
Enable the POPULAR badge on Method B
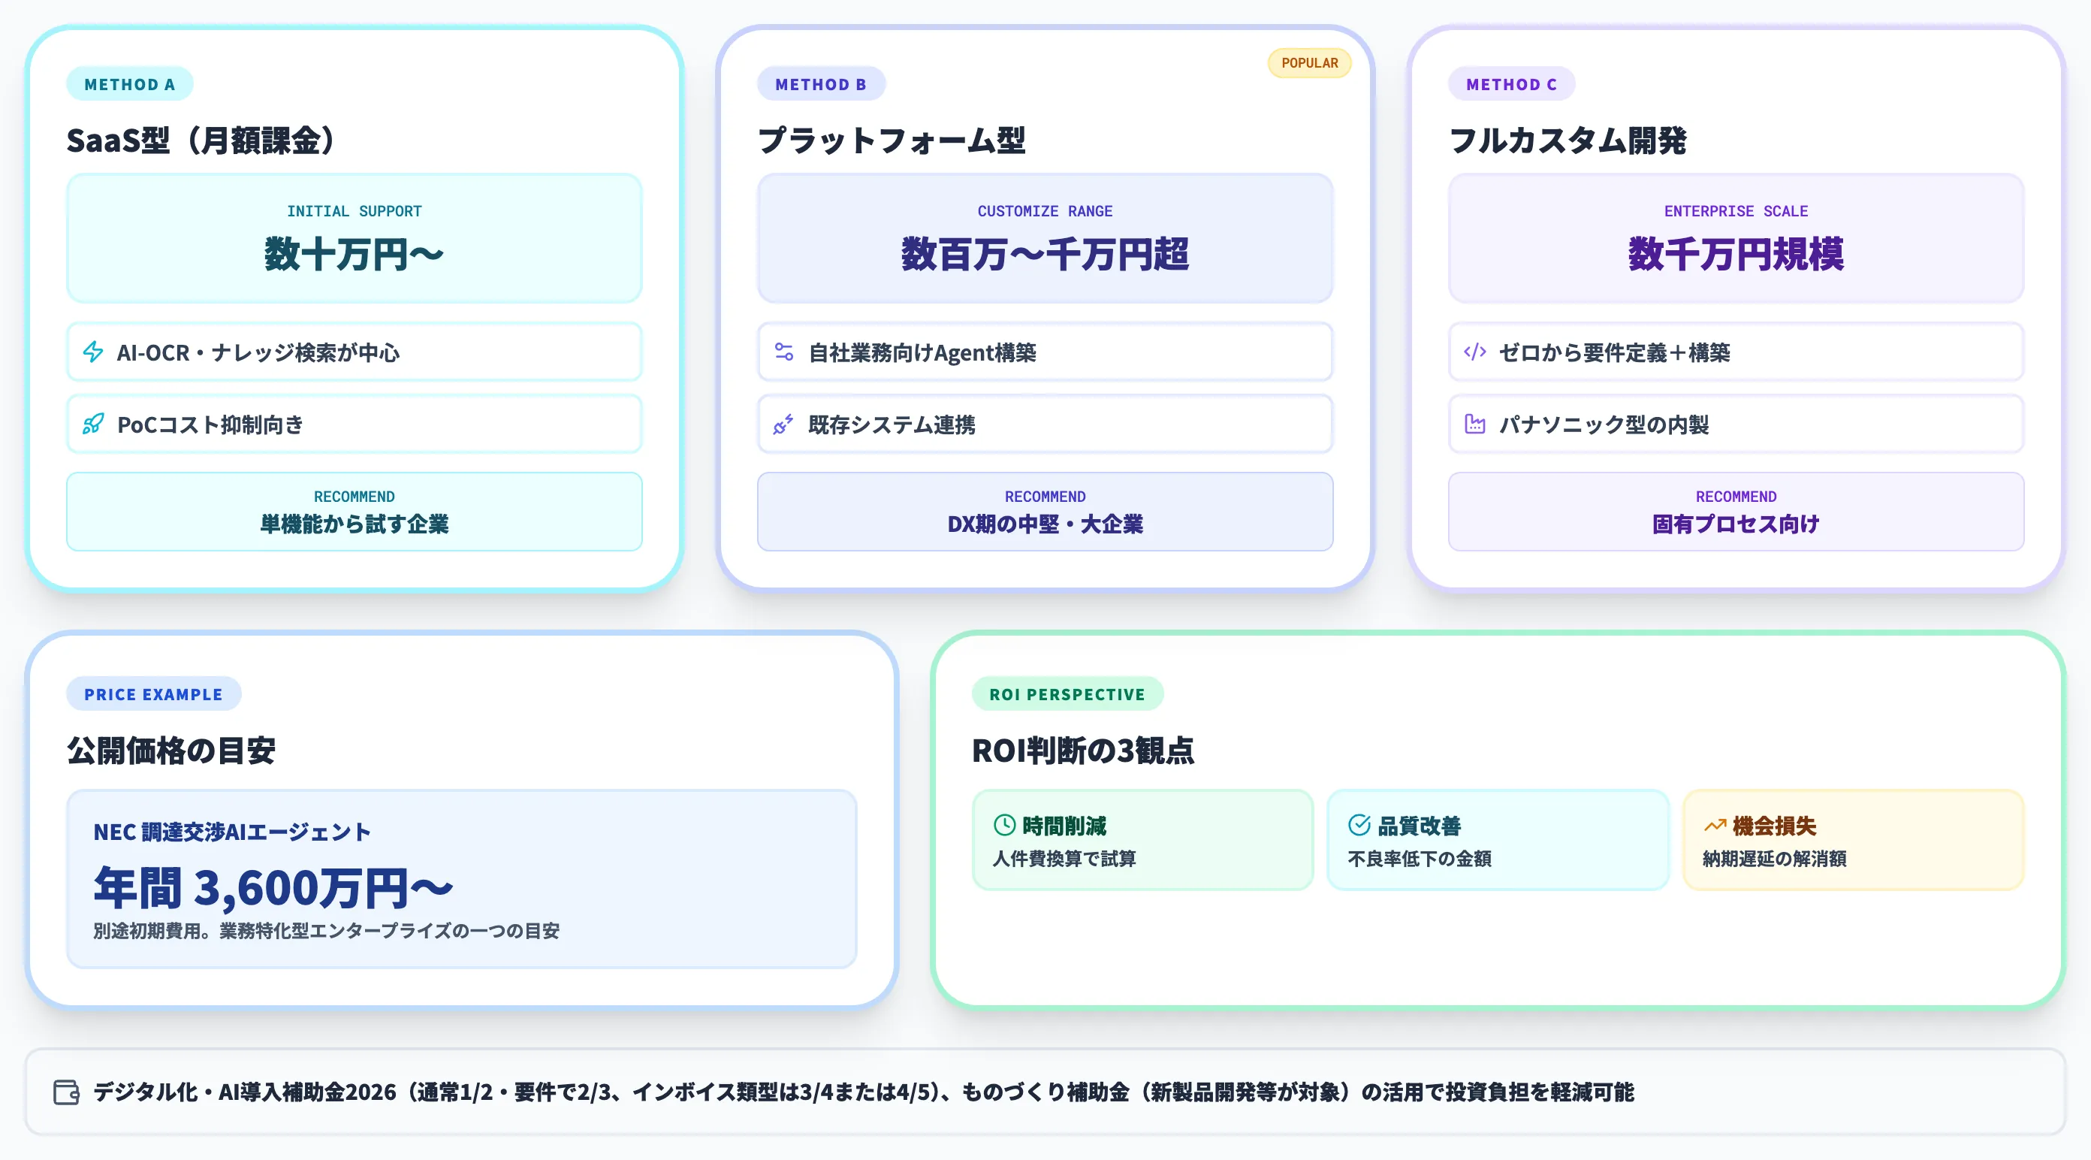(1308, 62)
